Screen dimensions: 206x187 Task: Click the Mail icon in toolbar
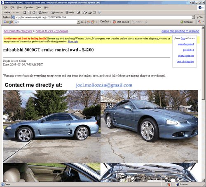click(x=84, y=12)
